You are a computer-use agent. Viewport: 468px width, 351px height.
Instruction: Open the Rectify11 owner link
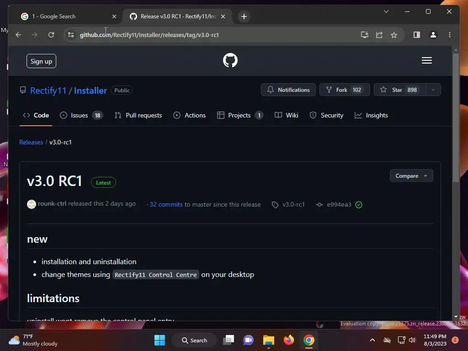coord(48,90)
